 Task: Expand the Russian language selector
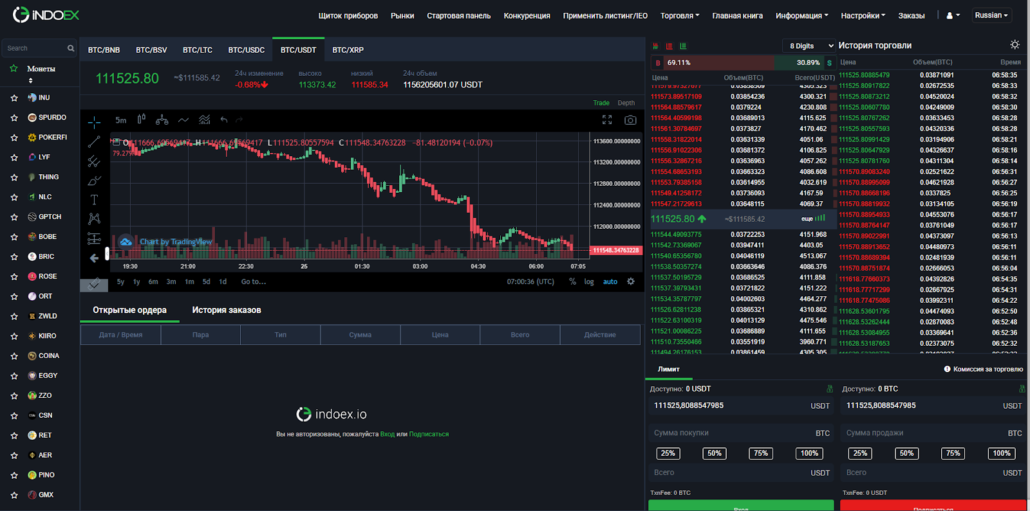(x=992, y=15)
